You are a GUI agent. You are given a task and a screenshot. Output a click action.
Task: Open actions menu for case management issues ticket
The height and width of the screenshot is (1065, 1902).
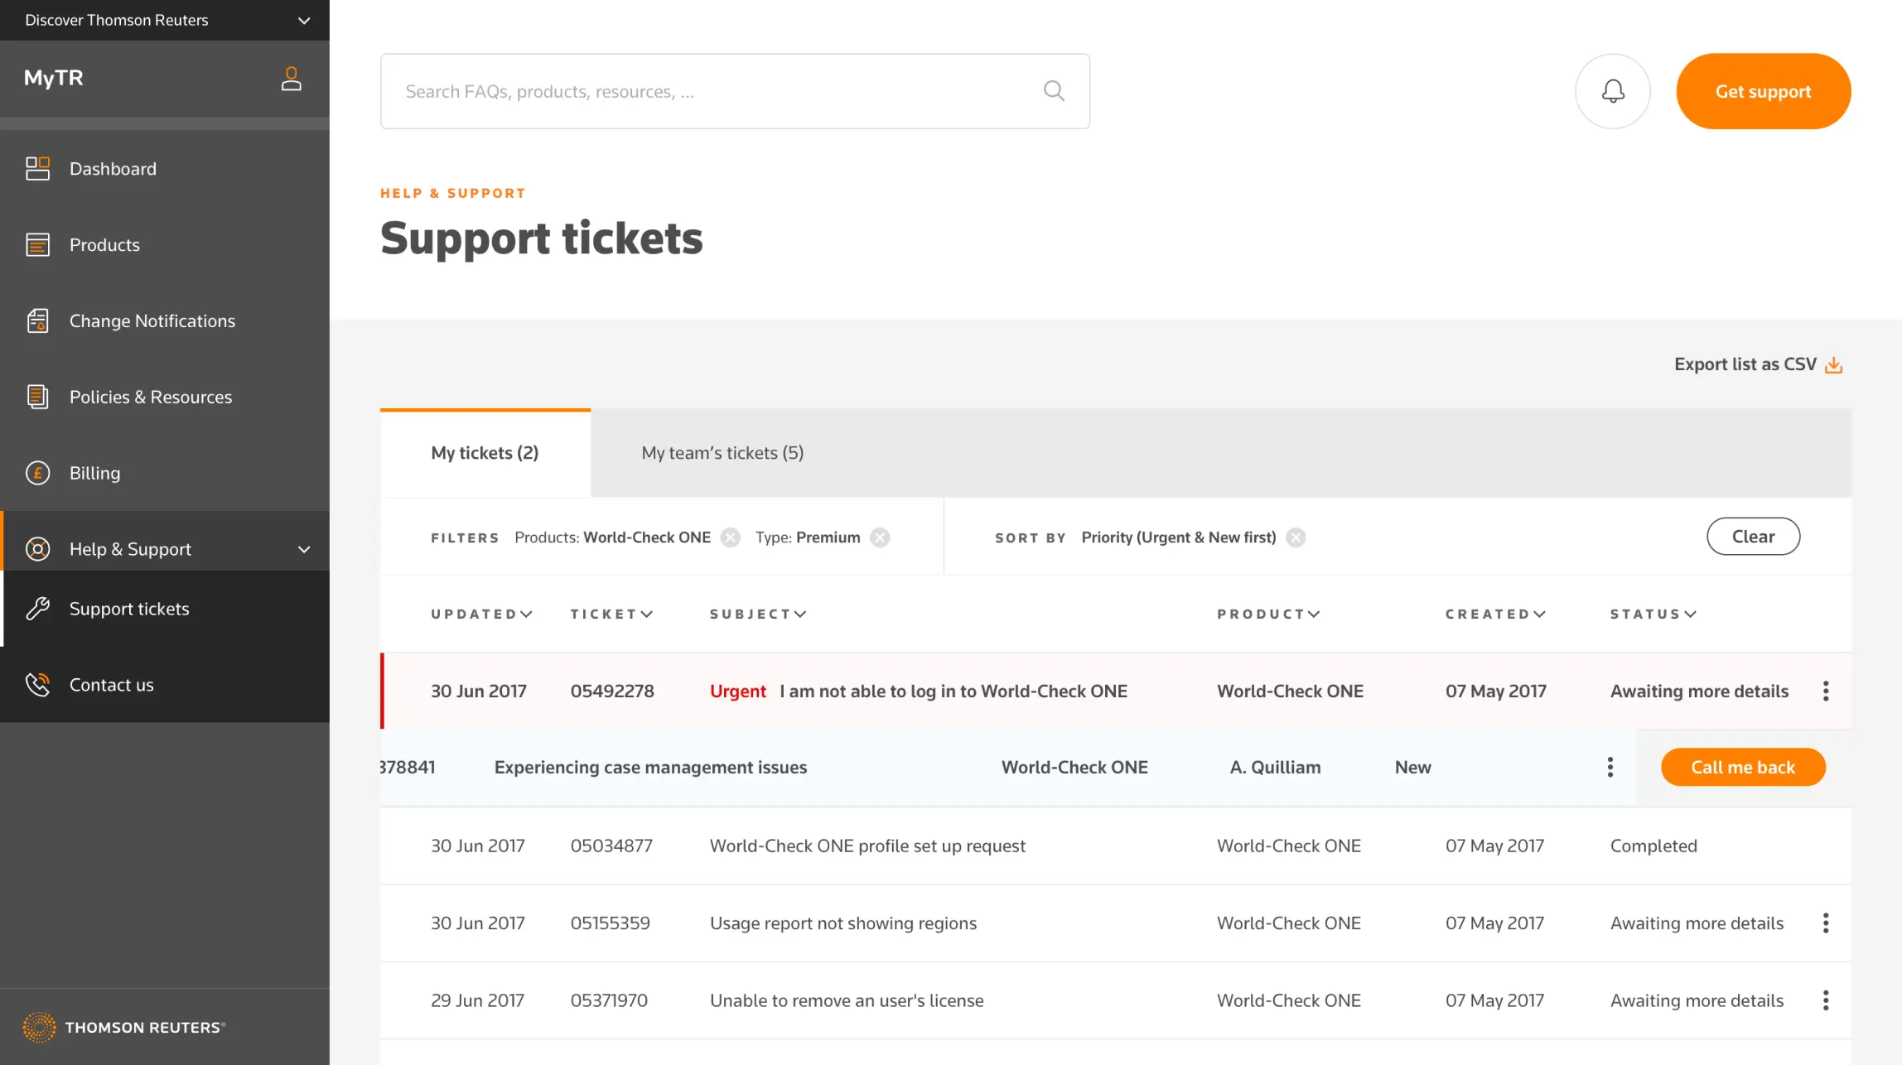tap(1610, 767)
